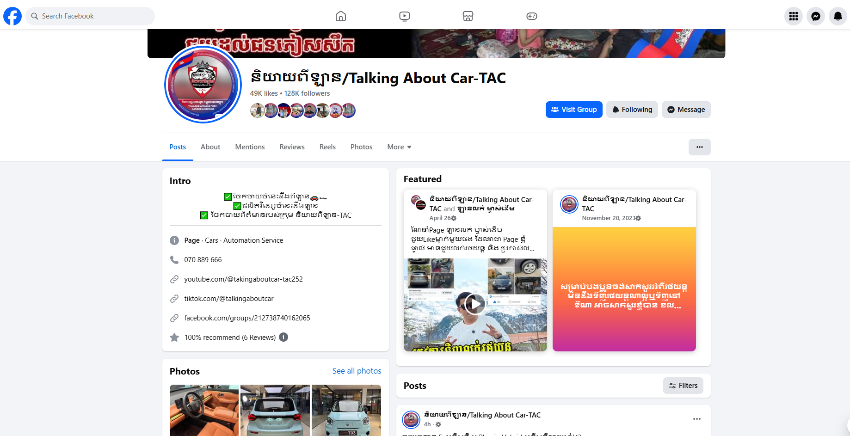Click the Filters button
The height and width of the screenshot is (436, 850).
tap(683, 386)
